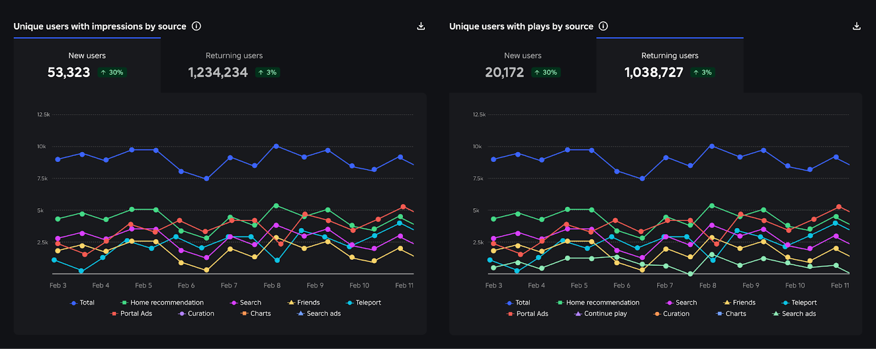Toggle Friends series in plays legend
Viewport: 876px width, 349px height.
click(x=739, y=303)
